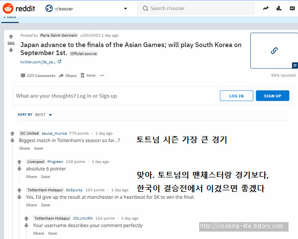This screenshot has width=298, height=239.
Task: Upvote Pingreen's comment
Action: point(19,162)
